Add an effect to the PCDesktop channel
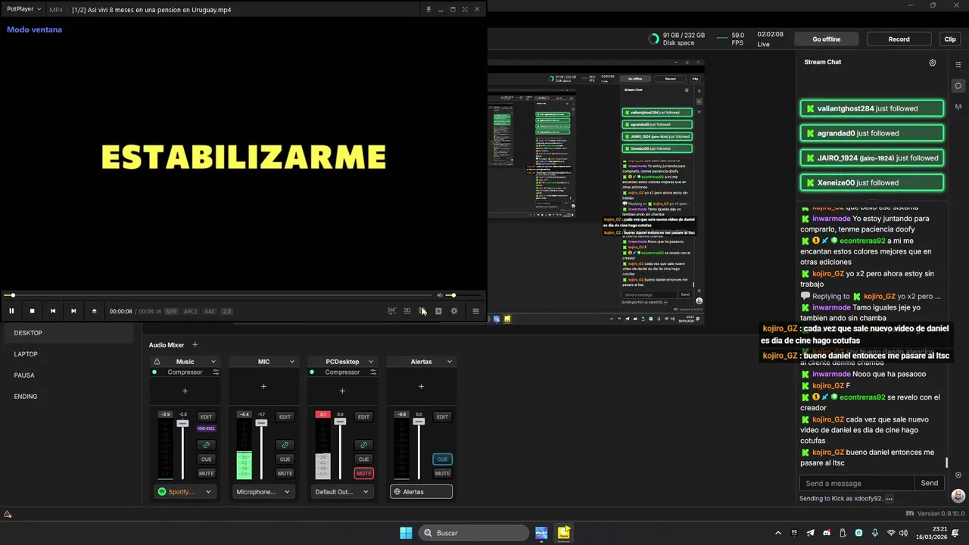This screenshot has width=969, height=545. 342,391
